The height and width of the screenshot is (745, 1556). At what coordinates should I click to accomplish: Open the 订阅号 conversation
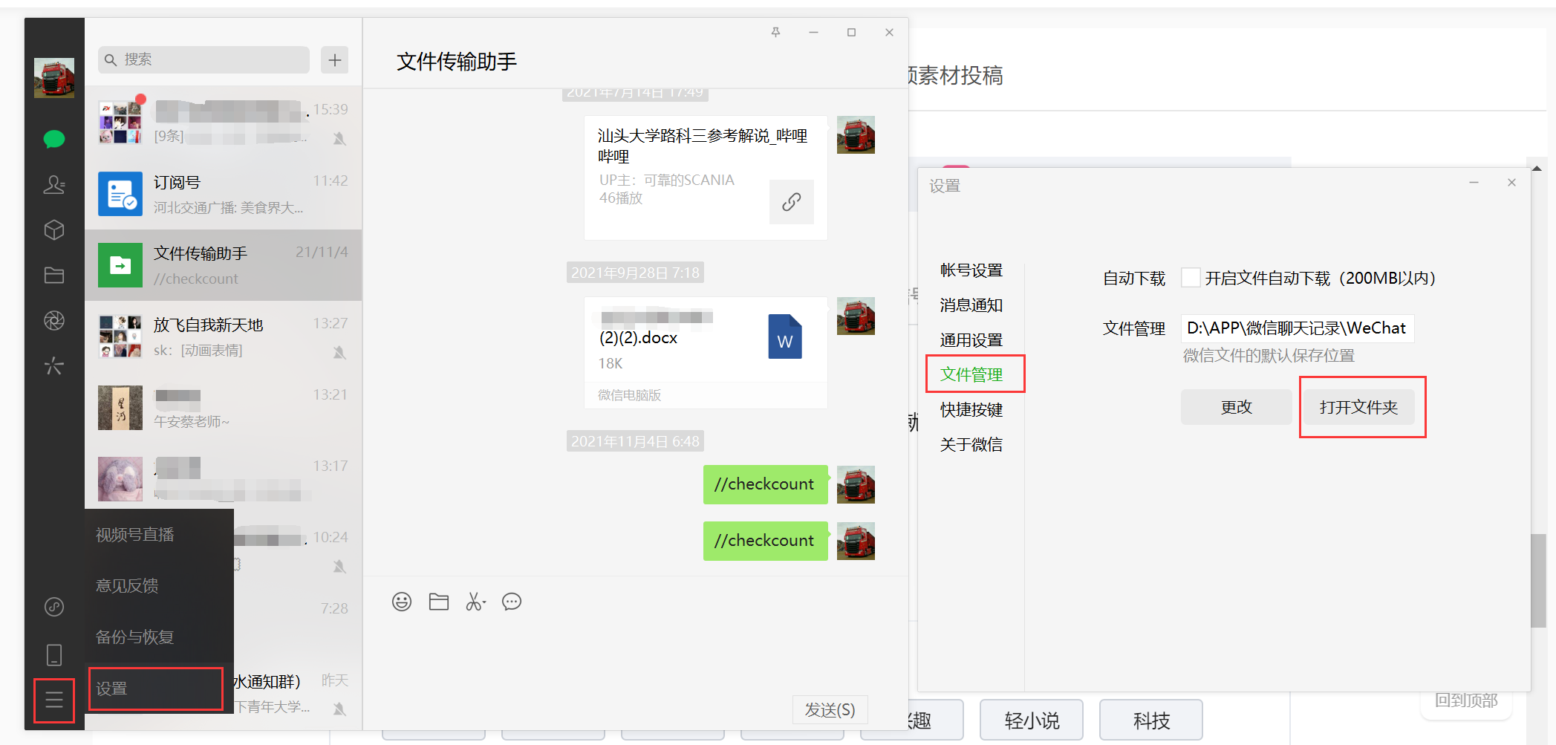[x=224, y=194]
